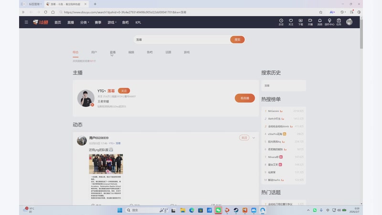Image resolution: width=382 pixels, height=215 pixels.
Task: Open a new tab with plus icon
Action: pyautogui.click(x=95, y=4)
